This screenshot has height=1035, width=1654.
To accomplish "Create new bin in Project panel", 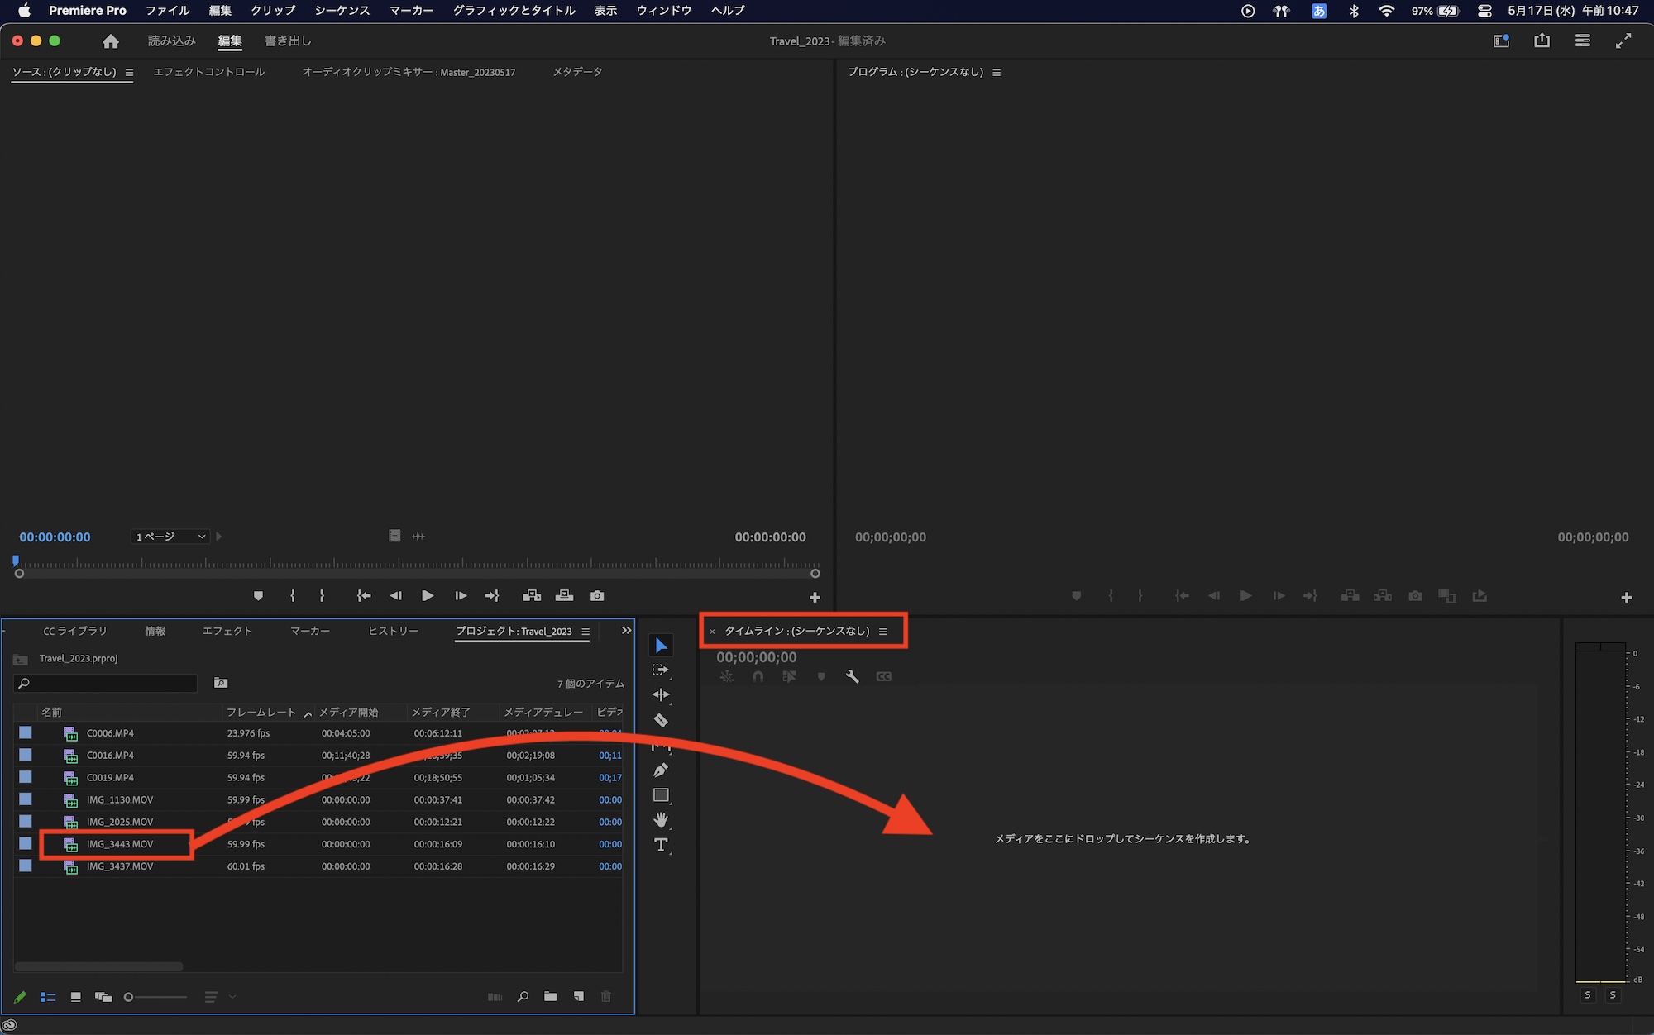I will pos(551,997).
